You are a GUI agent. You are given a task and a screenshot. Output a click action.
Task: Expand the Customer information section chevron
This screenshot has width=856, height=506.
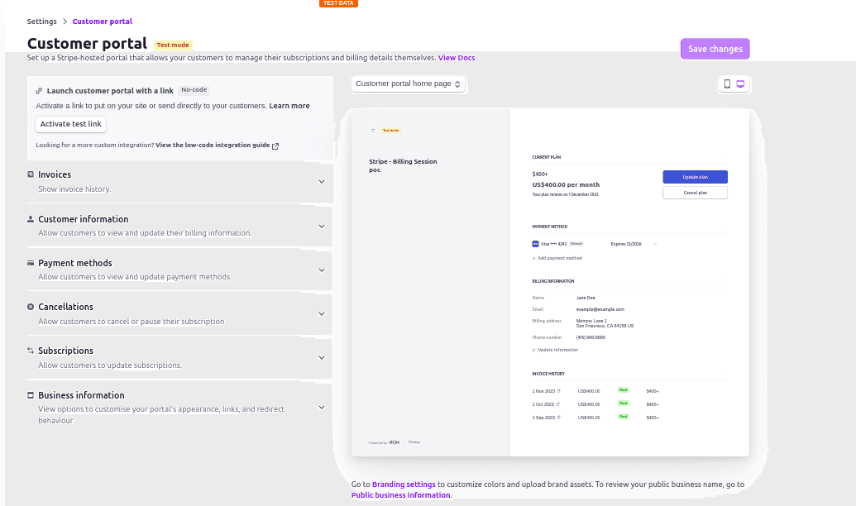(x=322, y=226)
